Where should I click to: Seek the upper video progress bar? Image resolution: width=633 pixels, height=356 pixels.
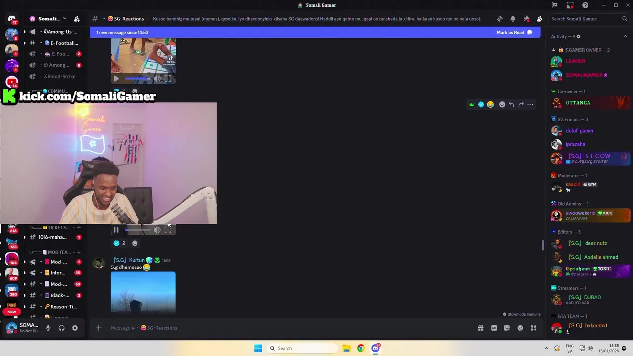pos(137,78)
